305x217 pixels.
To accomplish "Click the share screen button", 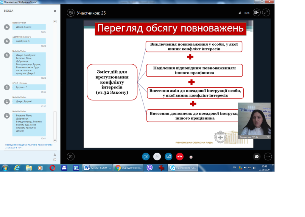I will [168, 156].
